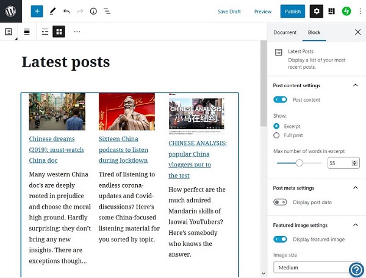The height and width of the screenshot is (278, 366).
Task: Open CHINESE ANALYSIS vloggers post link
Action: click(198, 159)
